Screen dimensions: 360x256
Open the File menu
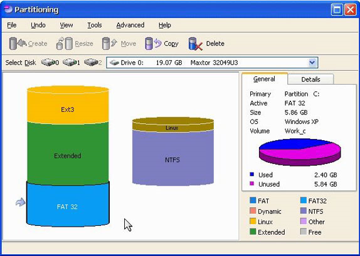point(12,25)
